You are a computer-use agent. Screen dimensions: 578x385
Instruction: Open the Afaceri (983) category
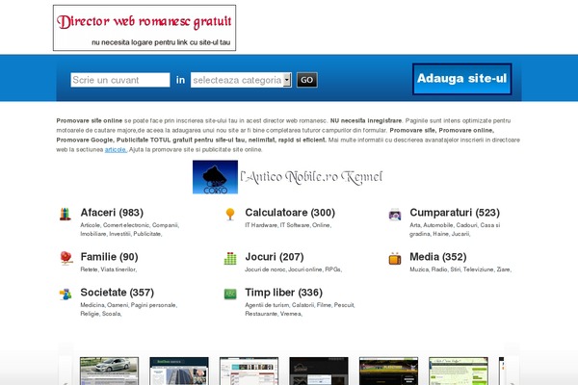click(112, 213)
